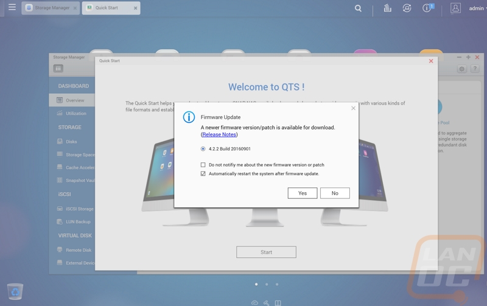The height and width of the screenshot is (306, 487).
Task: Click the Start button in Quick Start
Action: pos(266,252)
